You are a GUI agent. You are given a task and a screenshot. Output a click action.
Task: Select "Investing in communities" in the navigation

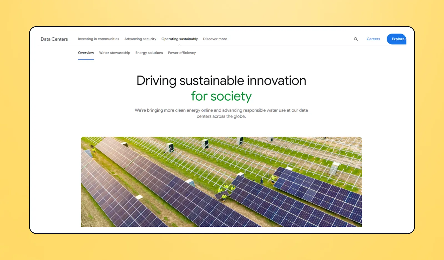click(99, 39)
